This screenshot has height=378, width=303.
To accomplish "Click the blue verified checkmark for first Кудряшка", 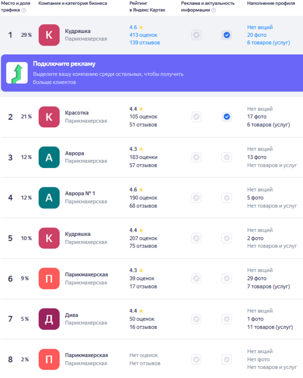I will (x=227, y=35).
